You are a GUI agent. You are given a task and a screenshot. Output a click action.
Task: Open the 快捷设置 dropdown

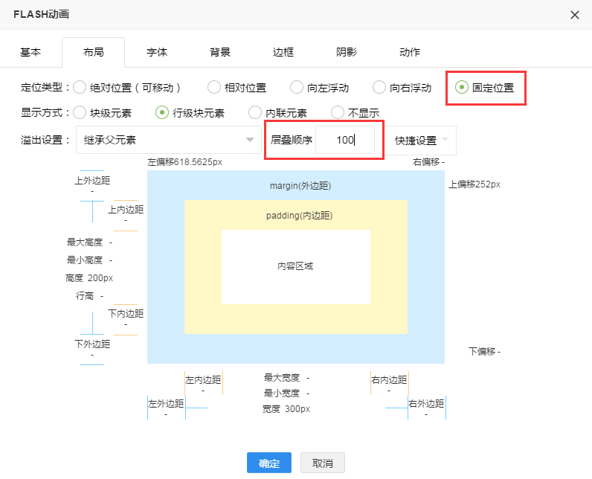coord(420,140)
